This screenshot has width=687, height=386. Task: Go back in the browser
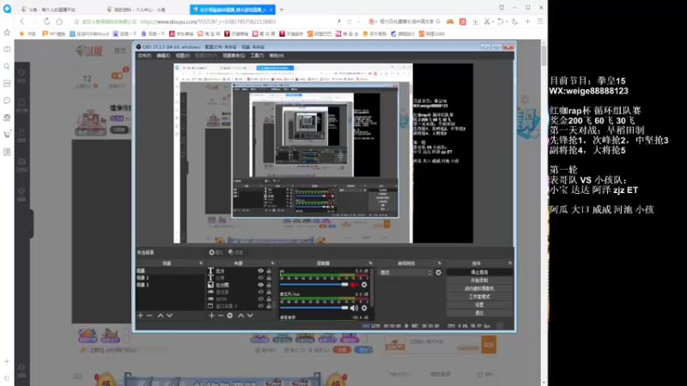22,21
